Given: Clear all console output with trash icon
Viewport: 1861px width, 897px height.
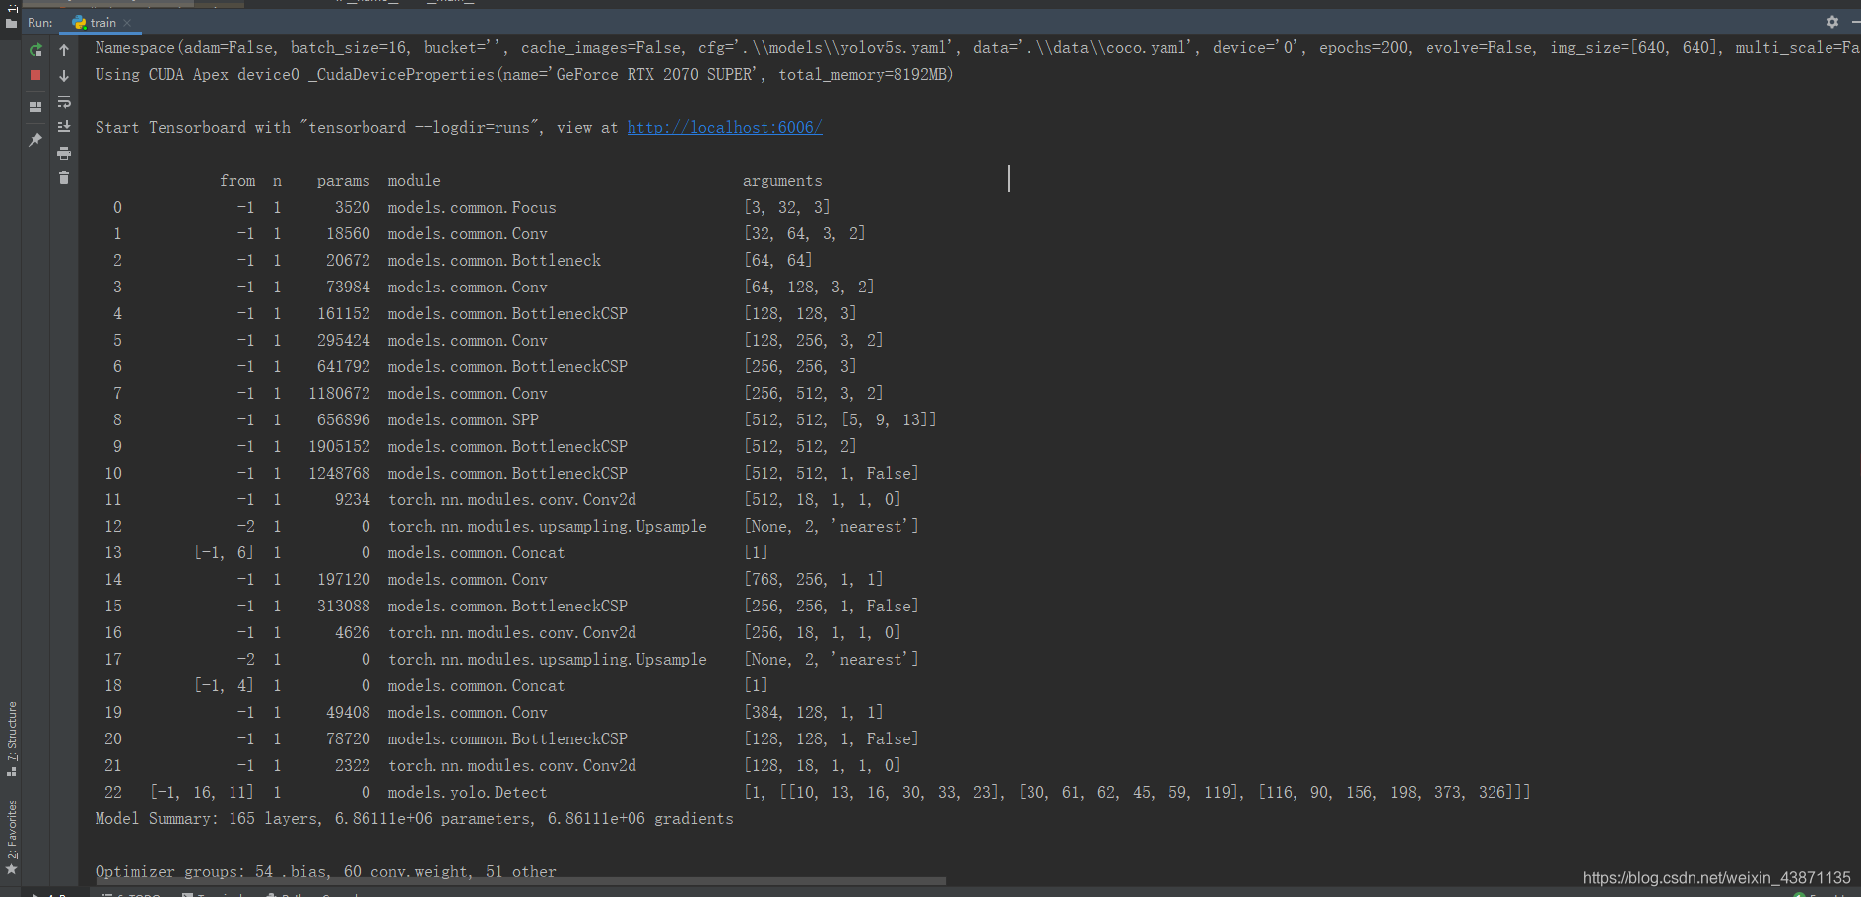Looking at the screenshot, I should pyautogui.click(x=64, y=178).
